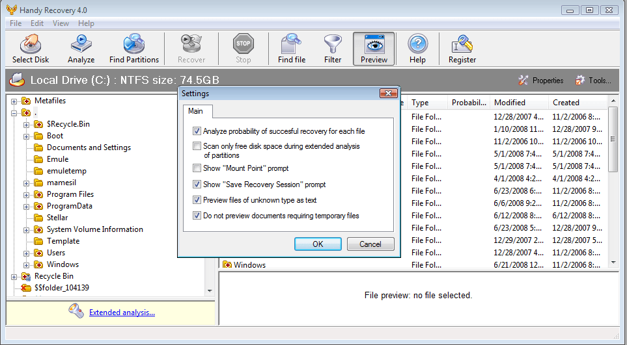Enable Scan only free disk space option
The width and height of the screenshot is (627, 345).
tap(197, 146)
